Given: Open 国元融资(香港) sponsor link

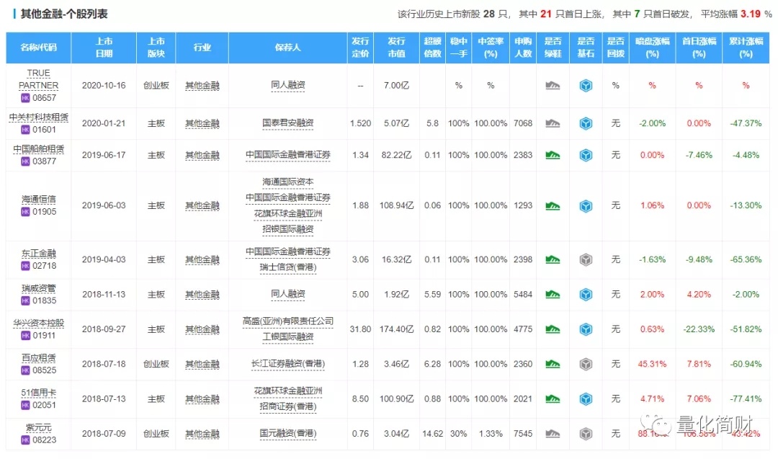Looking at the screenshot, I should [x=287, y=434].
